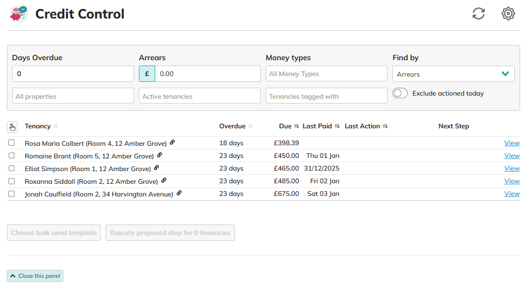Image resolution: width=527 pixels, height=291 pixels.
Task: Toggle Exclude actioned today switch
Action: 400,93
